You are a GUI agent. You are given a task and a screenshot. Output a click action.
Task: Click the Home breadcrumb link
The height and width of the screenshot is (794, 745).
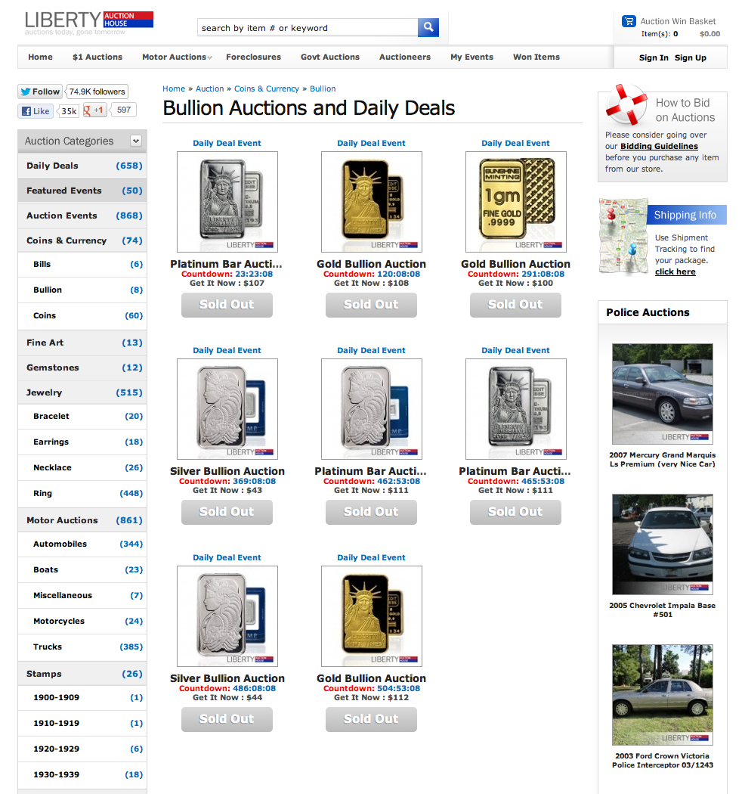174,88
